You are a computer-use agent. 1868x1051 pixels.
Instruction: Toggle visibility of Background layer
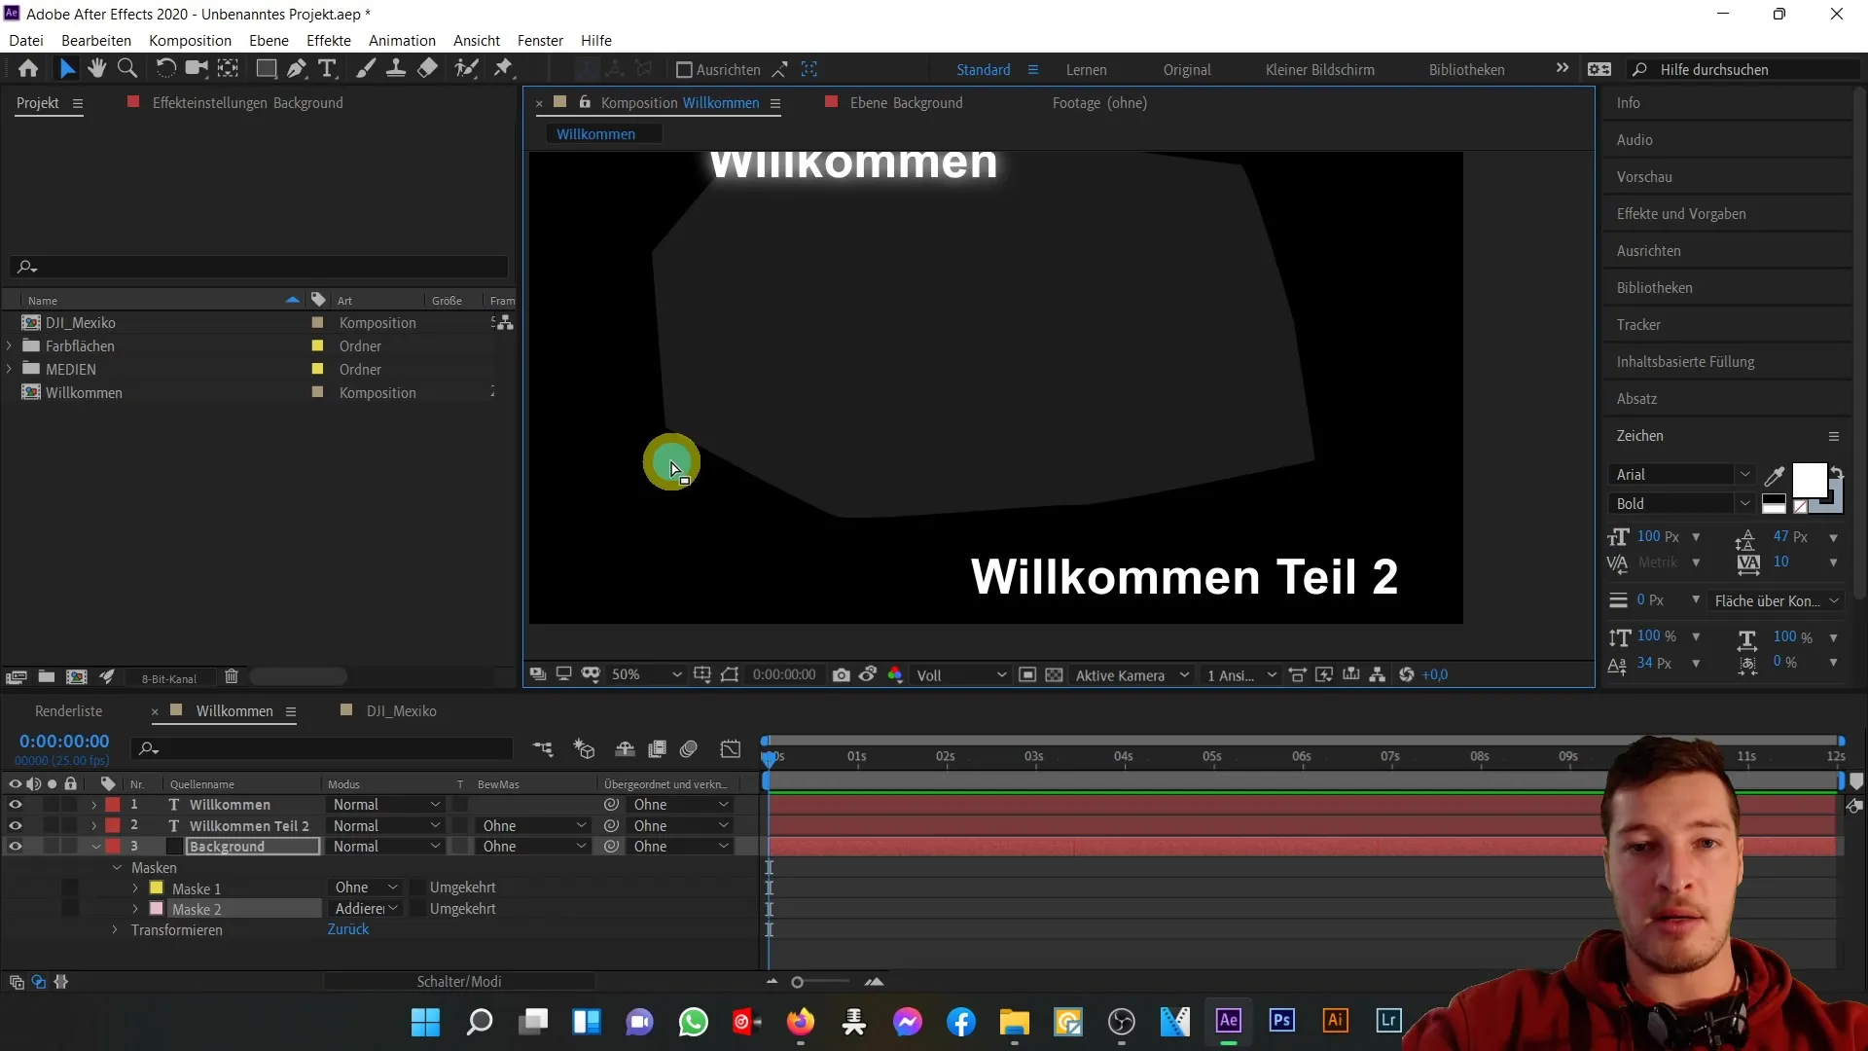pyautogui.click(x=15, y=847)
